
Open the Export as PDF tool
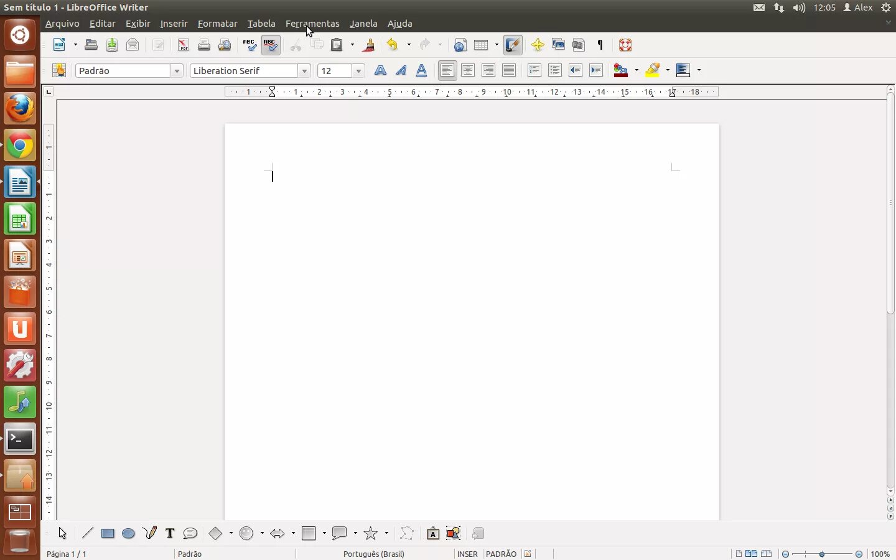tap(184, 45)
